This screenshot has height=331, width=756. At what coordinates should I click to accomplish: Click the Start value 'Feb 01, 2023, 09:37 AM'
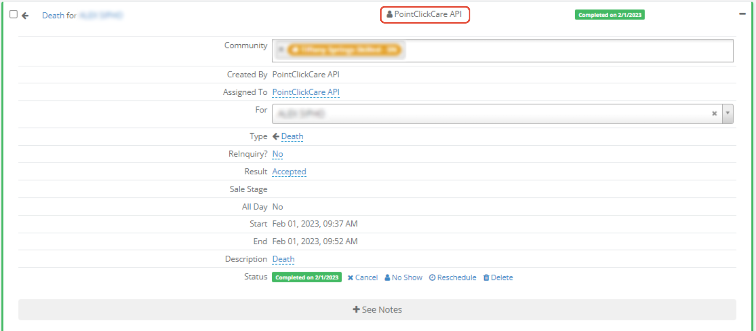(315, 224)
